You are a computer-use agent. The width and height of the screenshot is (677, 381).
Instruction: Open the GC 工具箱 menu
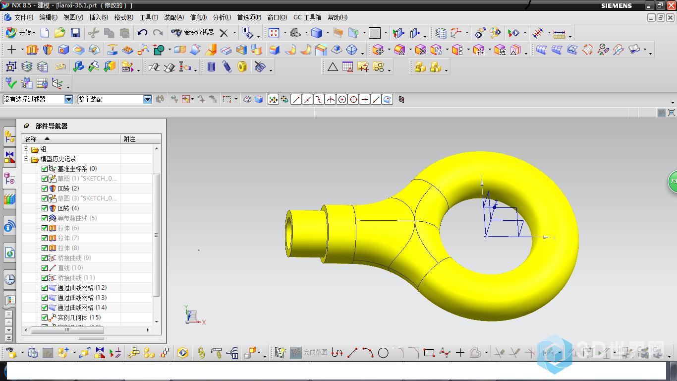tap(307, 17)
